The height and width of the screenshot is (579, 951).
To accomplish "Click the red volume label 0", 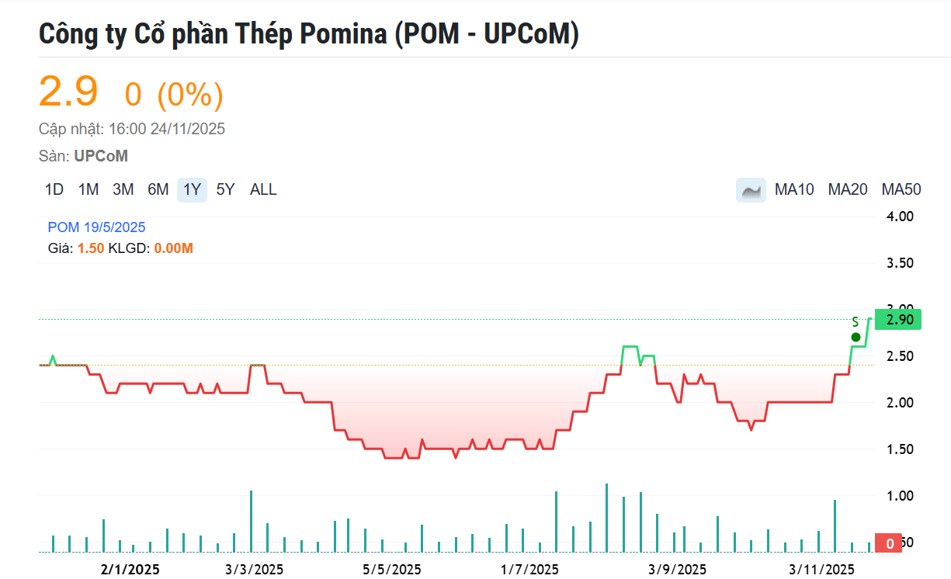I will pos(889,543).
